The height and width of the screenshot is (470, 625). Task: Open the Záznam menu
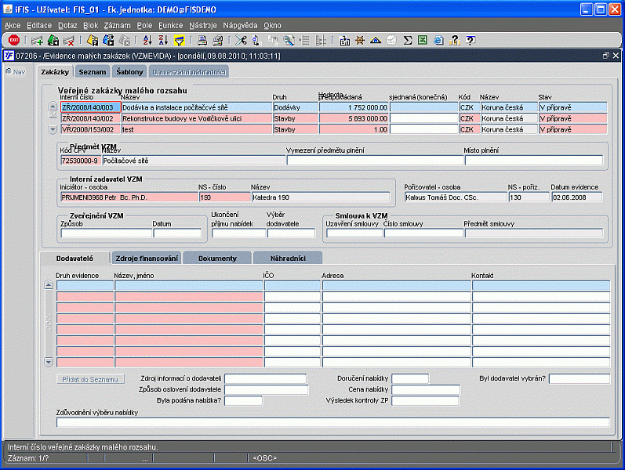(117, 26)
